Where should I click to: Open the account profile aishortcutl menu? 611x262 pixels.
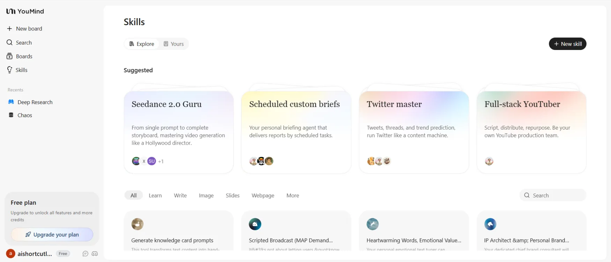[x=34, y=254]
